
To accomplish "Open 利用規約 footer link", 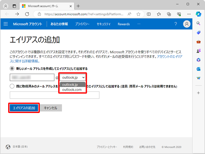I will tap(128, 147).
